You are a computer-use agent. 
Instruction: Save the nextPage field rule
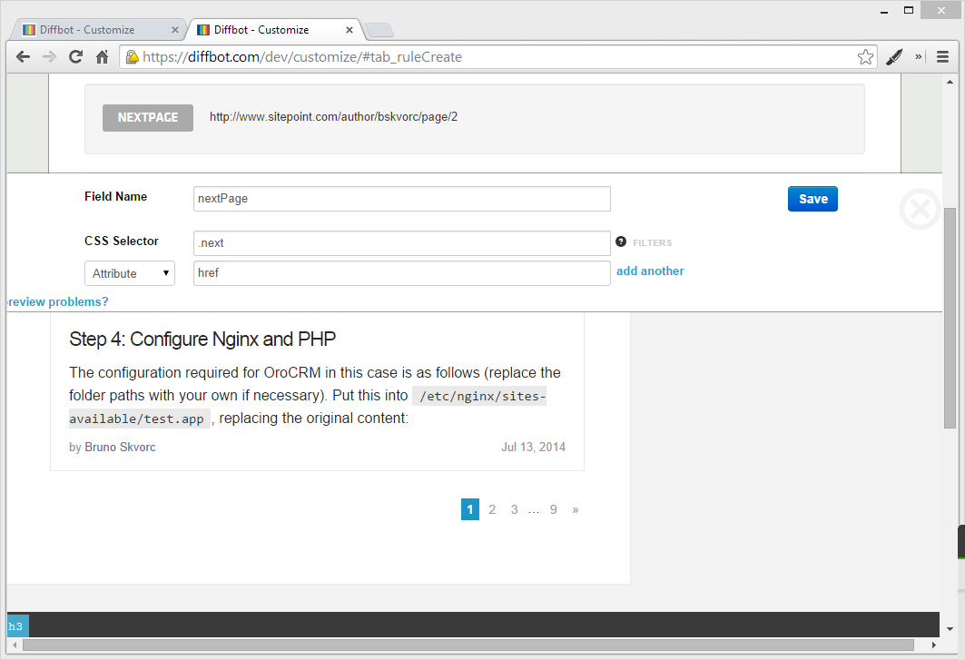(x=812, y=198)
